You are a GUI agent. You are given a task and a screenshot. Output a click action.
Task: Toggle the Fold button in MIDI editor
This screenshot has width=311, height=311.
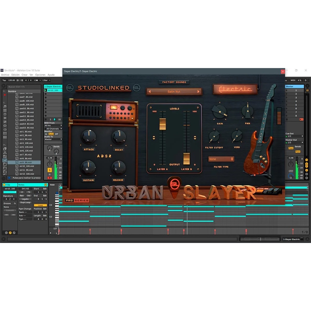52,185
